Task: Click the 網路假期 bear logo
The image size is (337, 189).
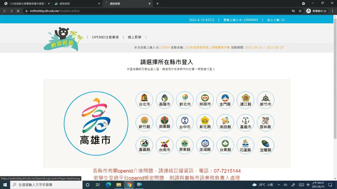Action: click(x=63, y=39)
